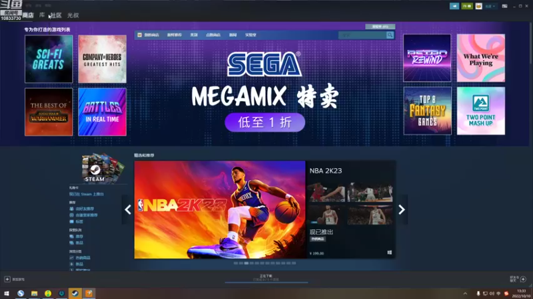
Task: Click the Steam gift cards image
Action: click(102, 168)
